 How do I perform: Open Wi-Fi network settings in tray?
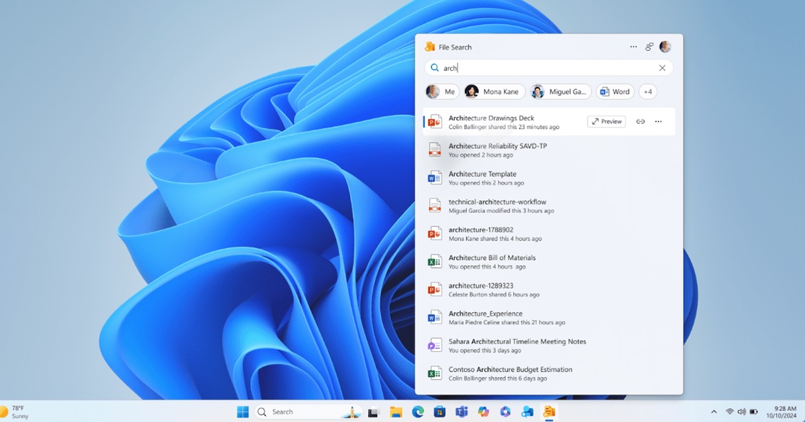point(730,411)
